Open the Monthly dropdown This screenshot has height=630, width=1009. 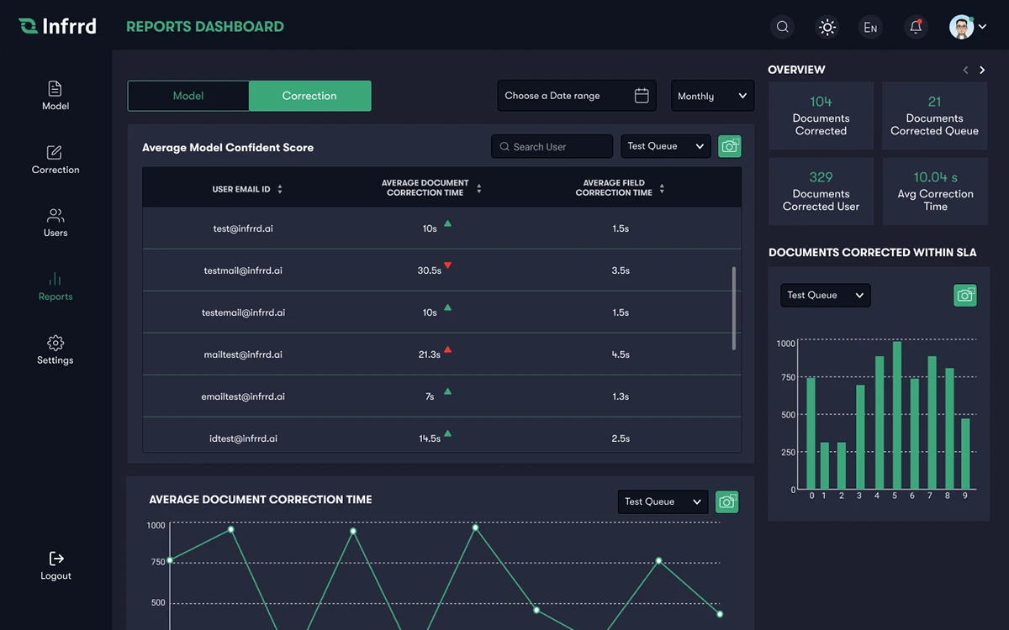(712, 96)
